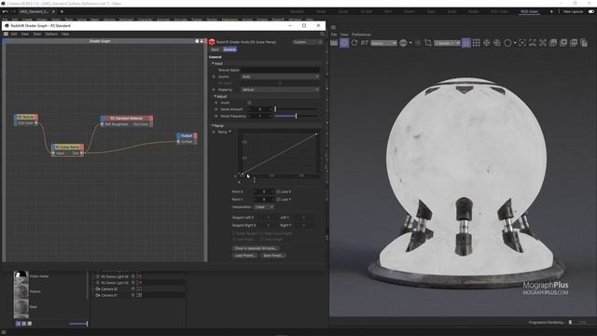This screenshot has width=597, height=336.
Task: Click the last copy/stack icon in RenderView toolbar
Action: 584,43
